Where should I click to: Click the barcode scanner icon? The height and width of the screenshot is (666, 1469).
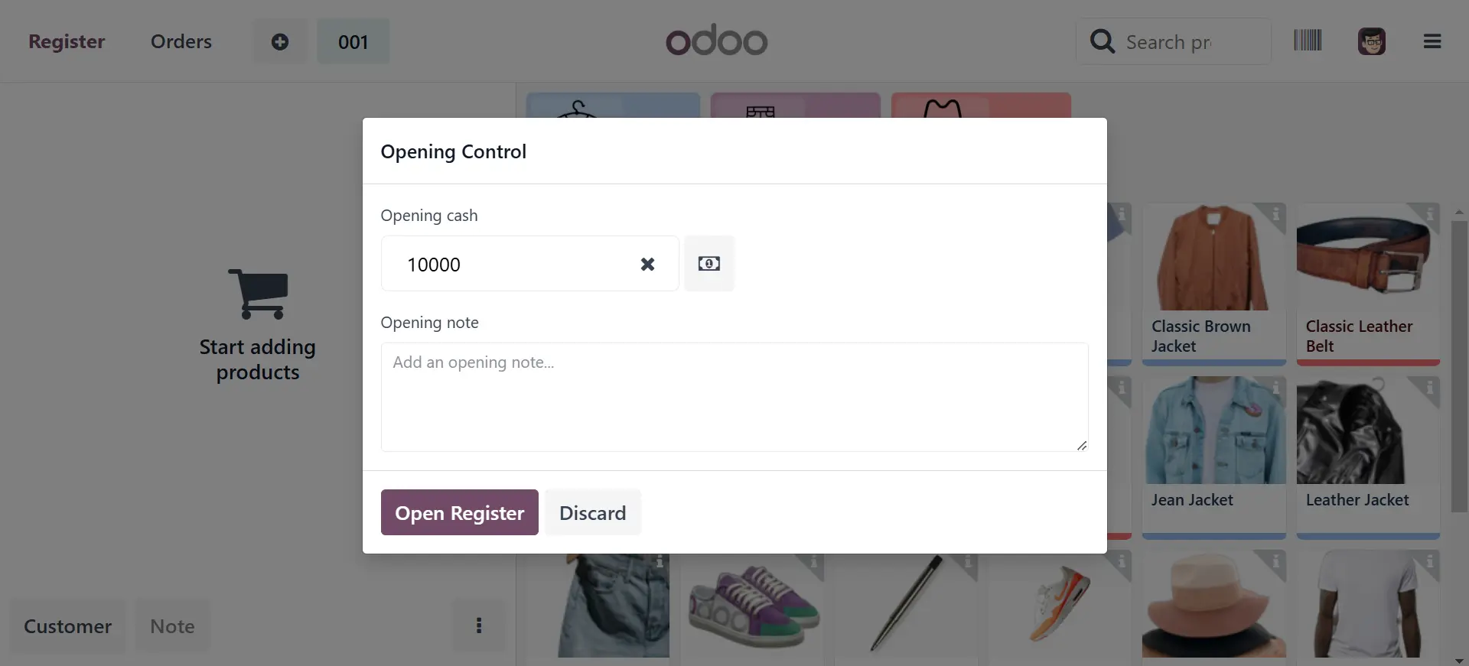pos(1308,41)
